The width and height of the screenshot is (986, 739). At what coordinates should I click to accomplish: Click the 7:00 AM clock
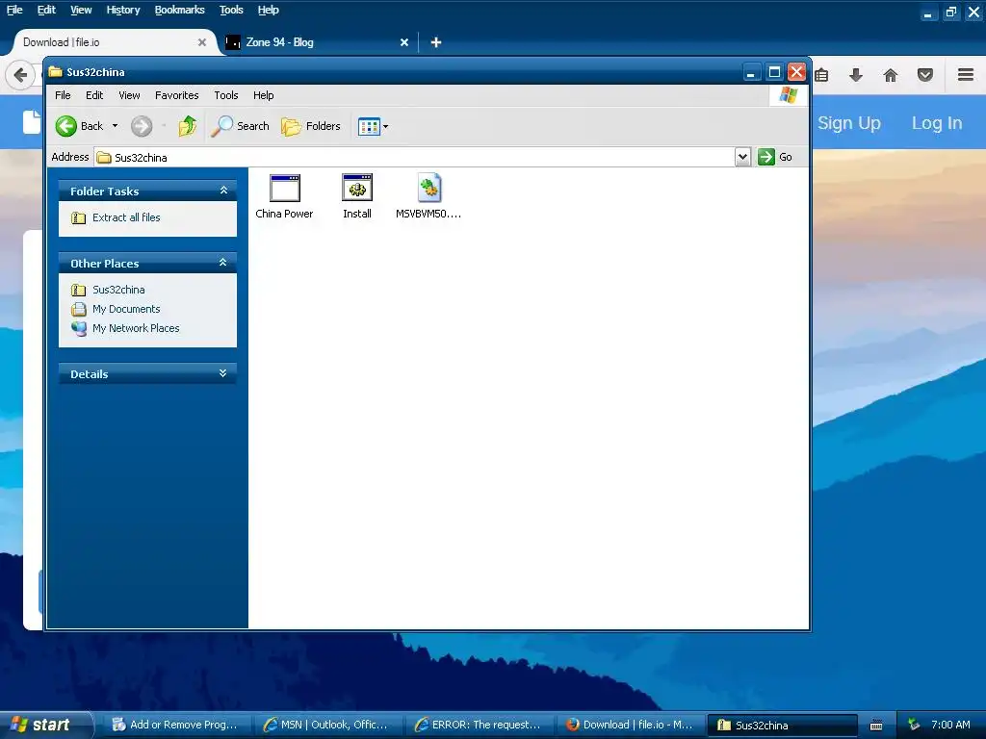(x=950, y=725)
